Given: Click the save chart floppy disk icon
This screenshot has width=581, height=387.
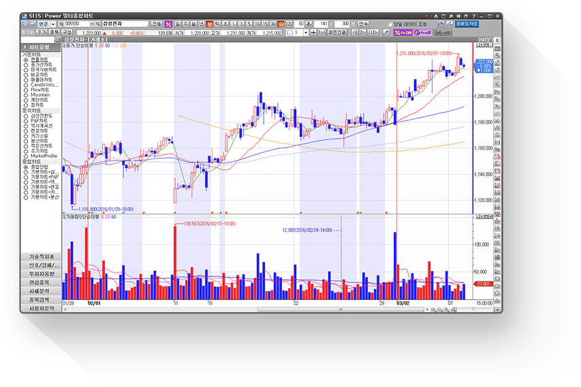Looking at the screenshot, I should (x=440, y=24).
